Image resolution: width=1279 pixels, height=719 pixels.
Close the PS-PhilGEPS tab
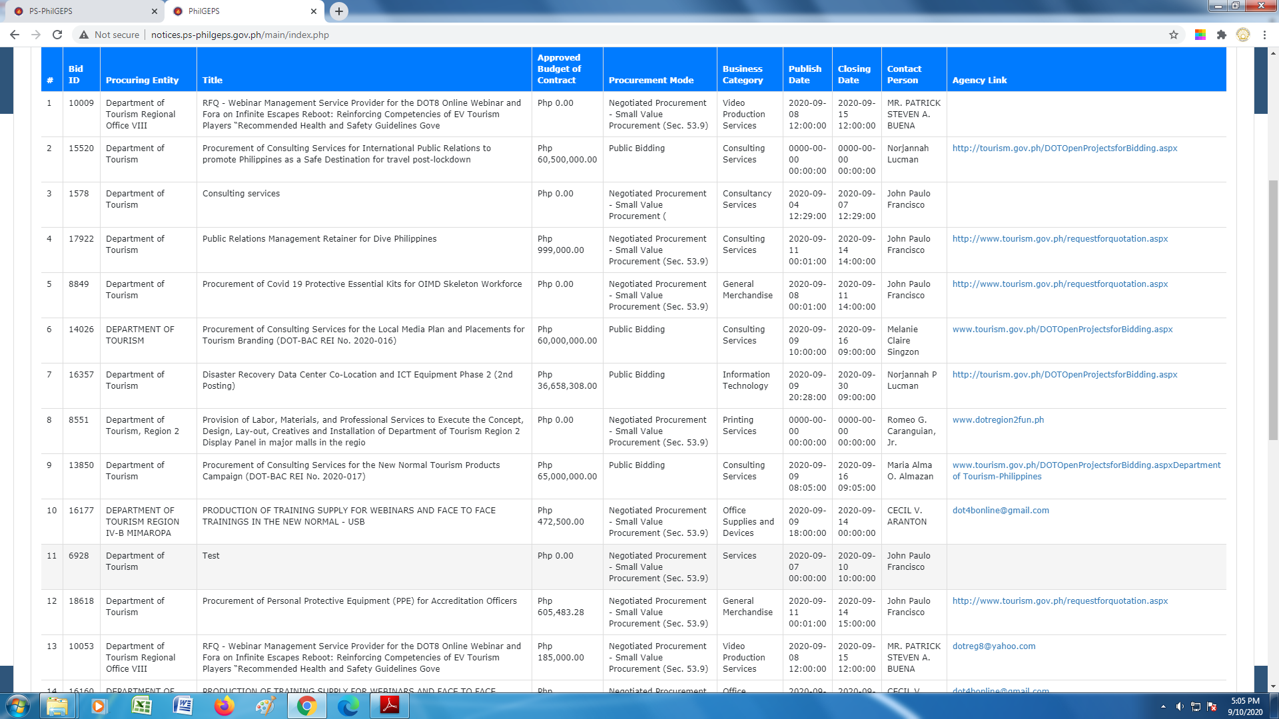pos(155,11)
